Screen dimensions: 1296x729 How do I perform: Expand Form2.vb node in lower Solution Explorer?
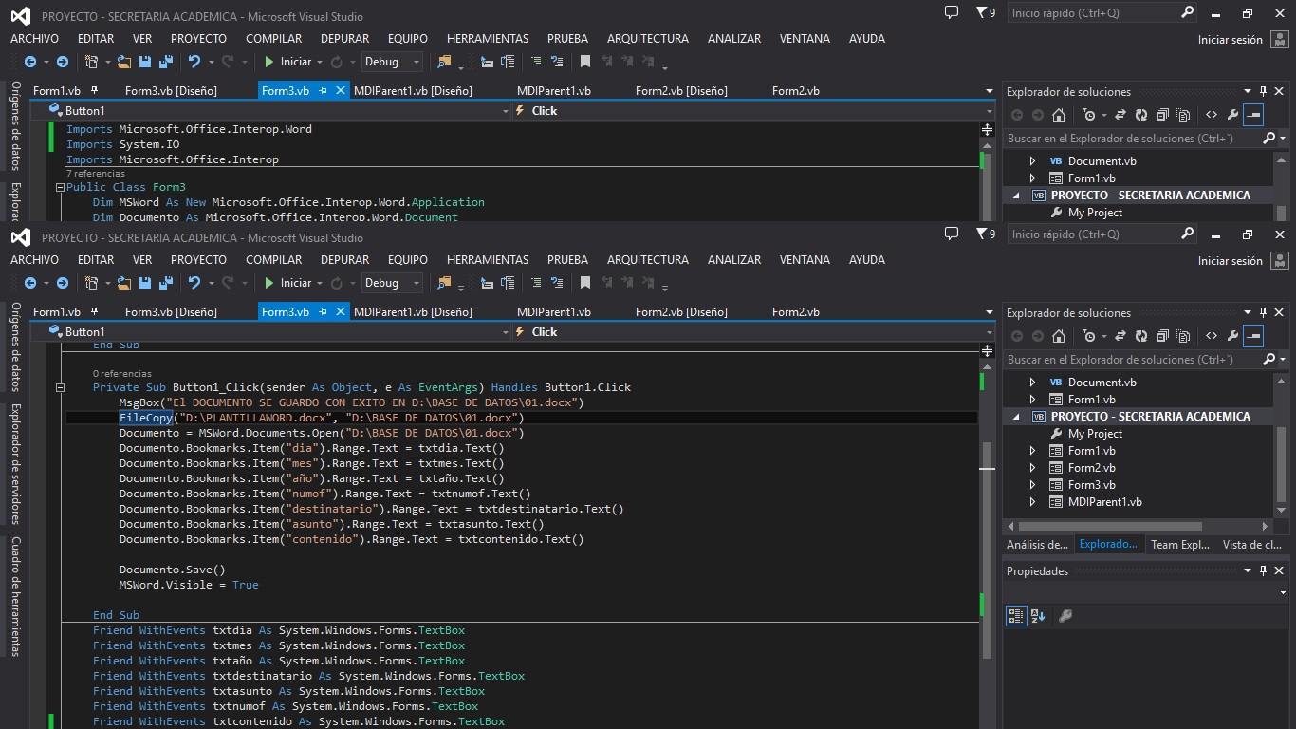tap(1033, 468)
